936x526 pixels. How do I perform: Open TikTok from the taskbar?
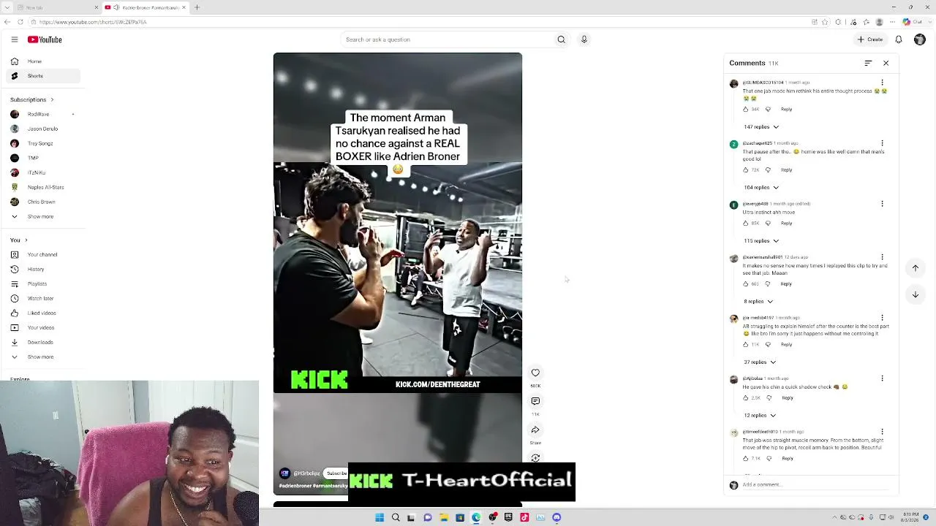click(x=524, y=518)
